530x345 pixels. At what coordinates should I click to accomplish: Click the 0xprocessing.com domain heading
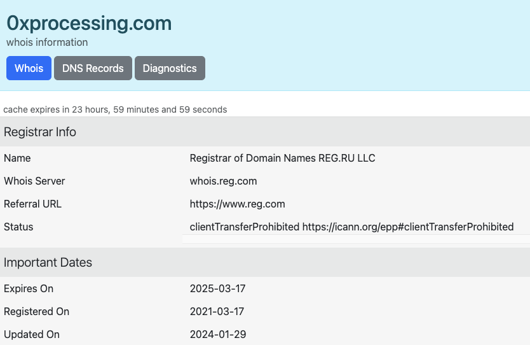pos(89,24)
